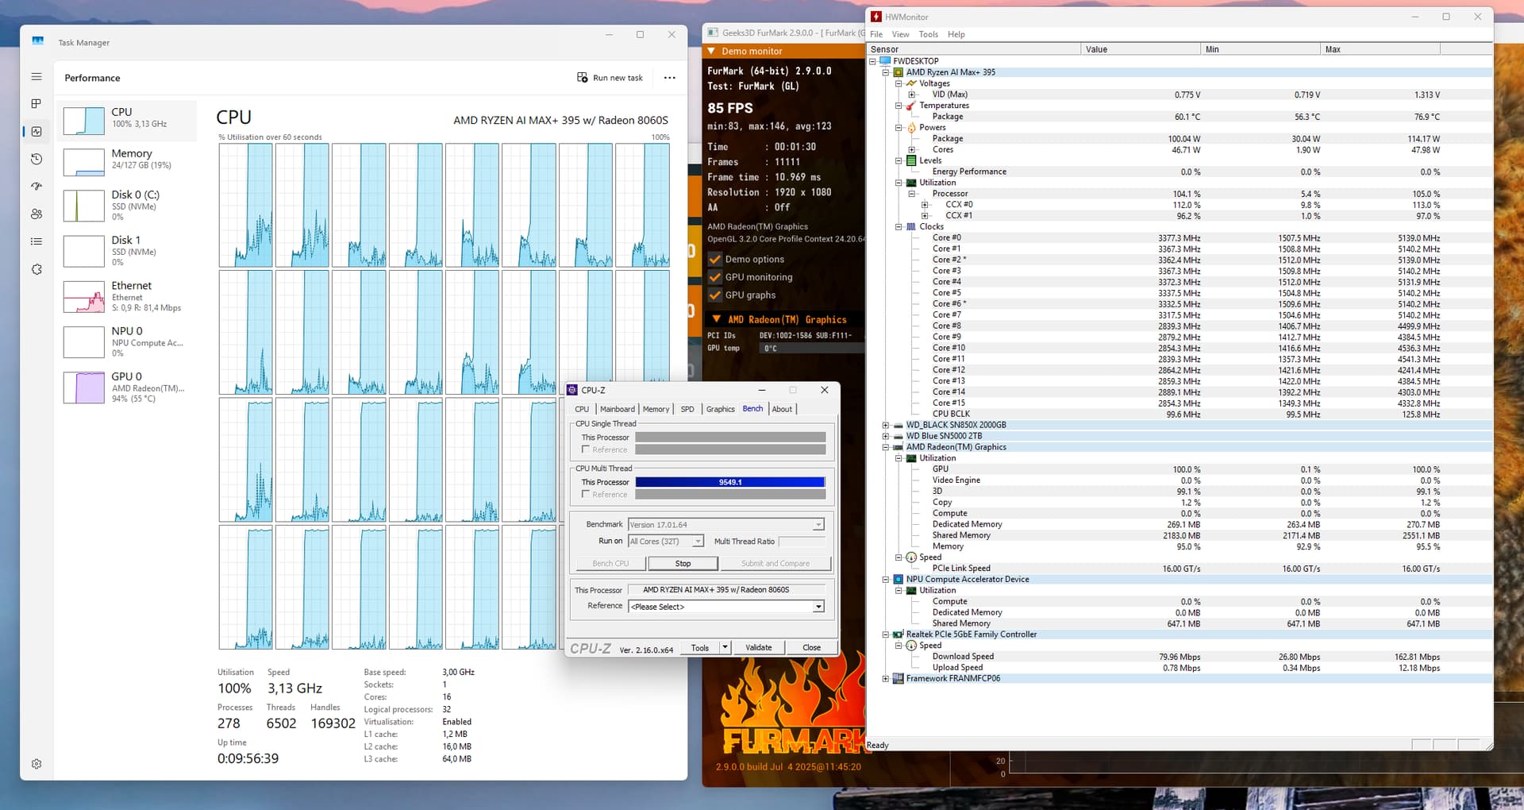The image size is (1524, 810).
Task: Open Task Manager navigation hamburger menu
Action: coord(37,77)
